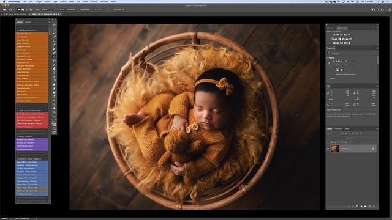
Task: Change screen mode from toolbar bottom
Action: [55, 133]
